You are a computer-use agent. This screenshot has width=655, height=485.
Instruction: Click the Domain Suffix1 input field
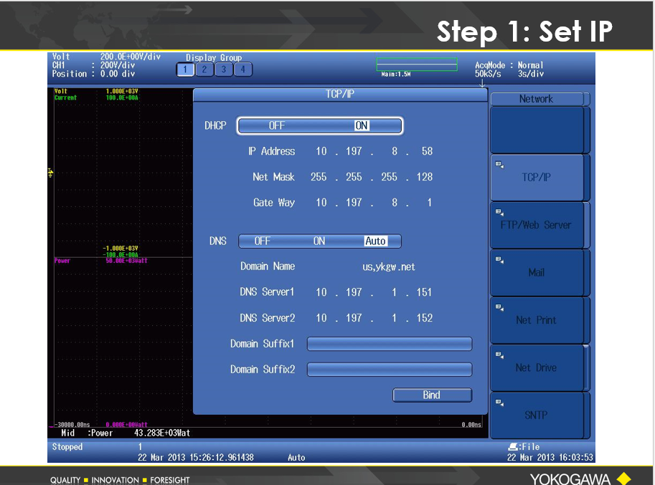click(390, 344)
